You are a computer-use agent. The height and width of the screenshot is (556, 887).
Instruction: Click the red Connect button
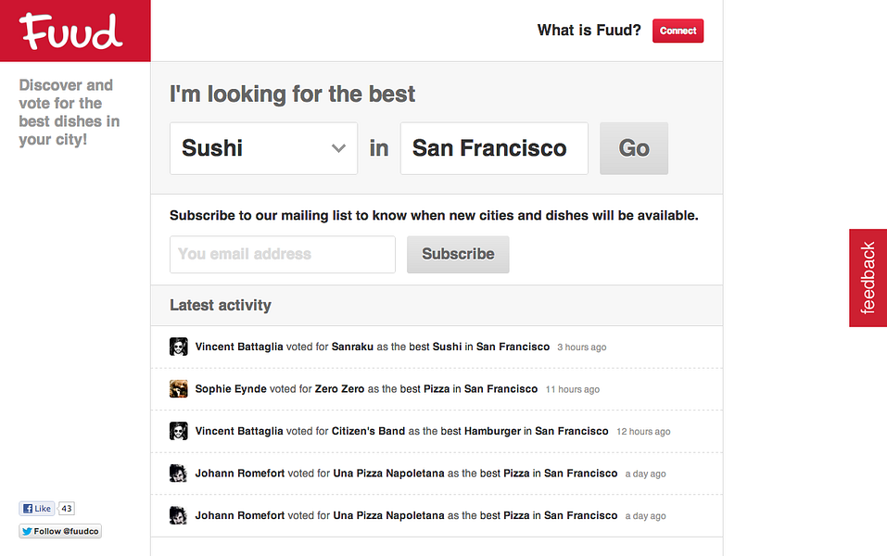678,31
